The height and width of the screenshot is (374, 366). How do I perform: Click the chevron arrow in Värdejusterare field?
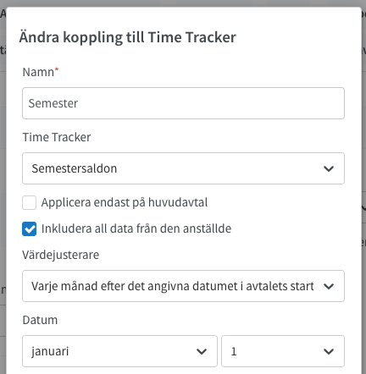(329, 286)
